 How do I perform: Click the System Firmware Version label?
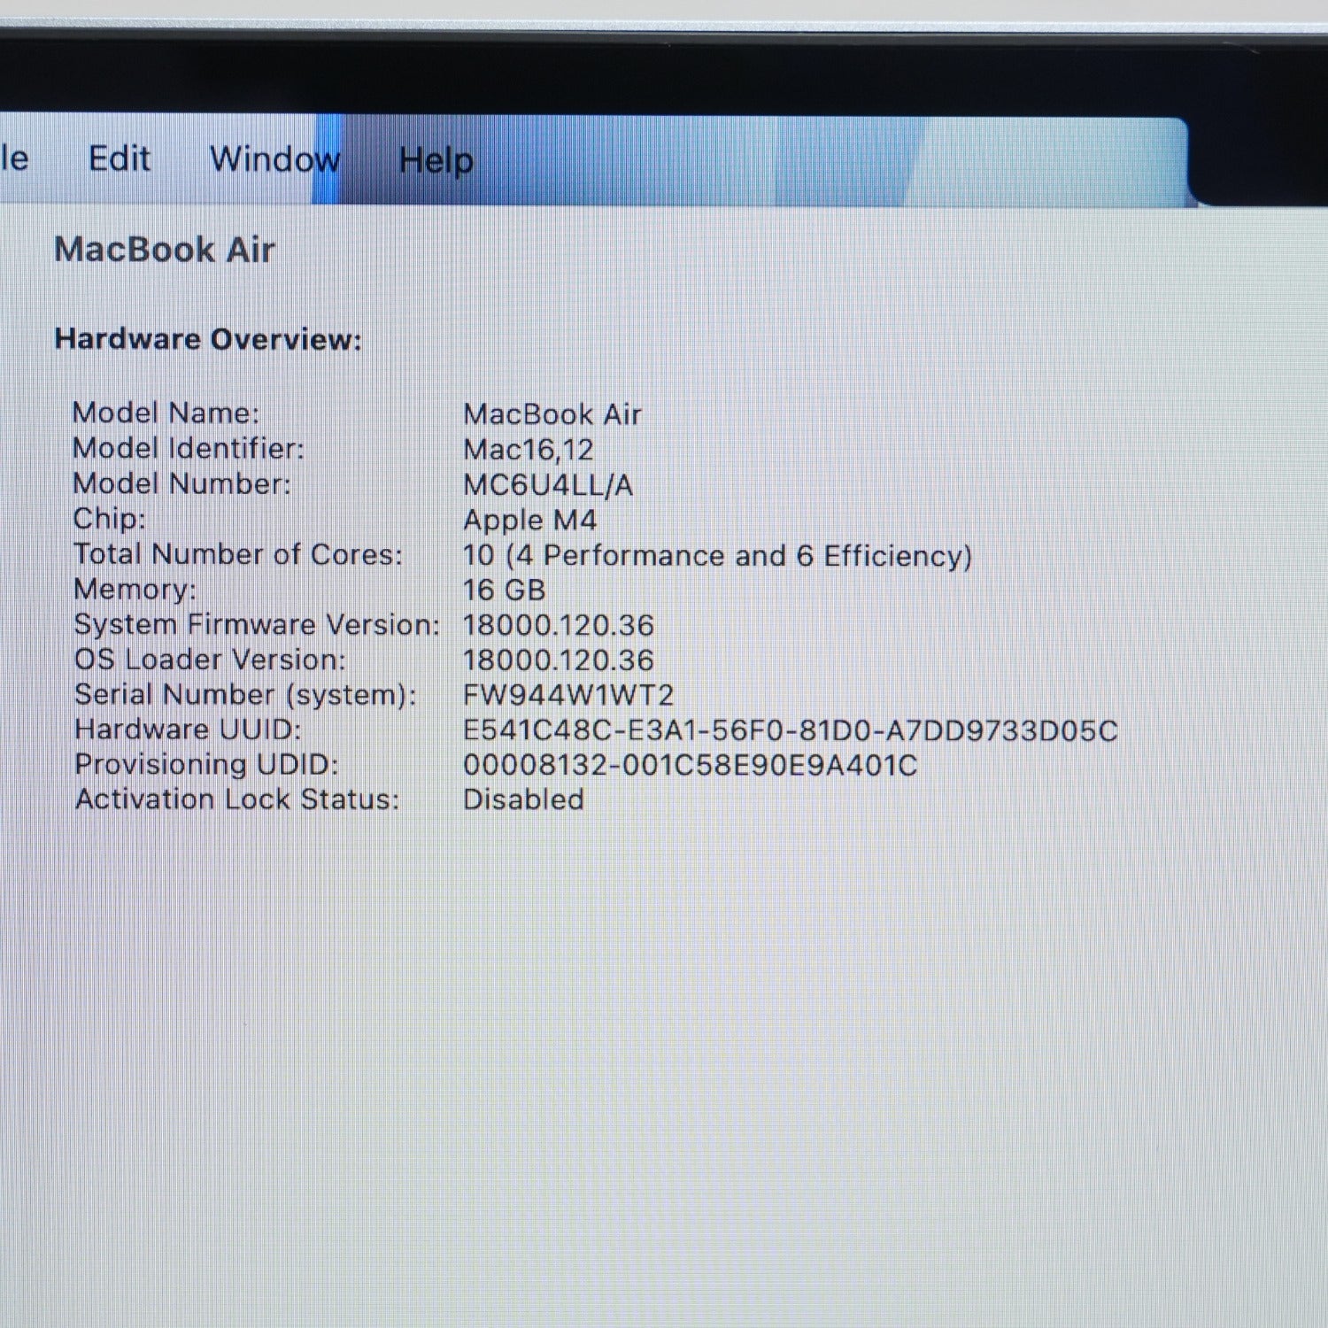tap(257, 625)
